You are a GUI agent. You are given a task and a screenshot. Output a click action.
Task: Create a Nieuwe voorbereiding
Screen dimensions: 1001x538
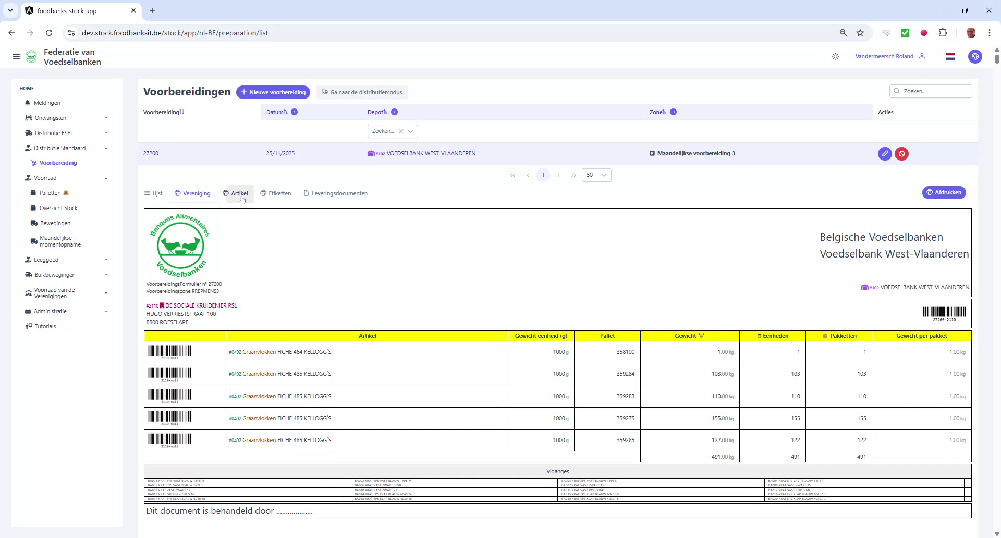click(x=273, y=92)
